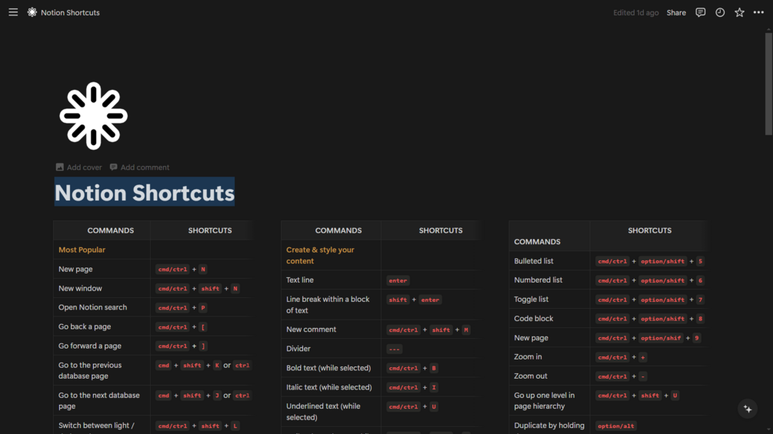This screenshot has height=434, width=773.
Task: Click the Toggle list cell
Action: coord(549,299)
